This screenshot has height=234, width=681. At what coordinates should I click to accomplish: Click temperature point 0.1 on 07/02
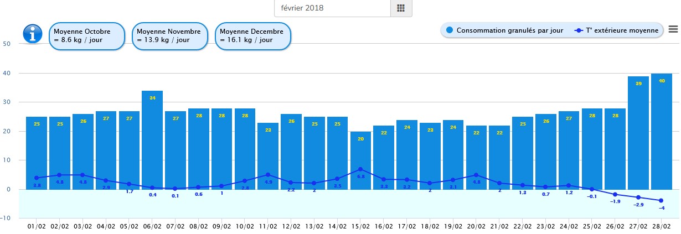pyautogui.click(x=176, y=189)
